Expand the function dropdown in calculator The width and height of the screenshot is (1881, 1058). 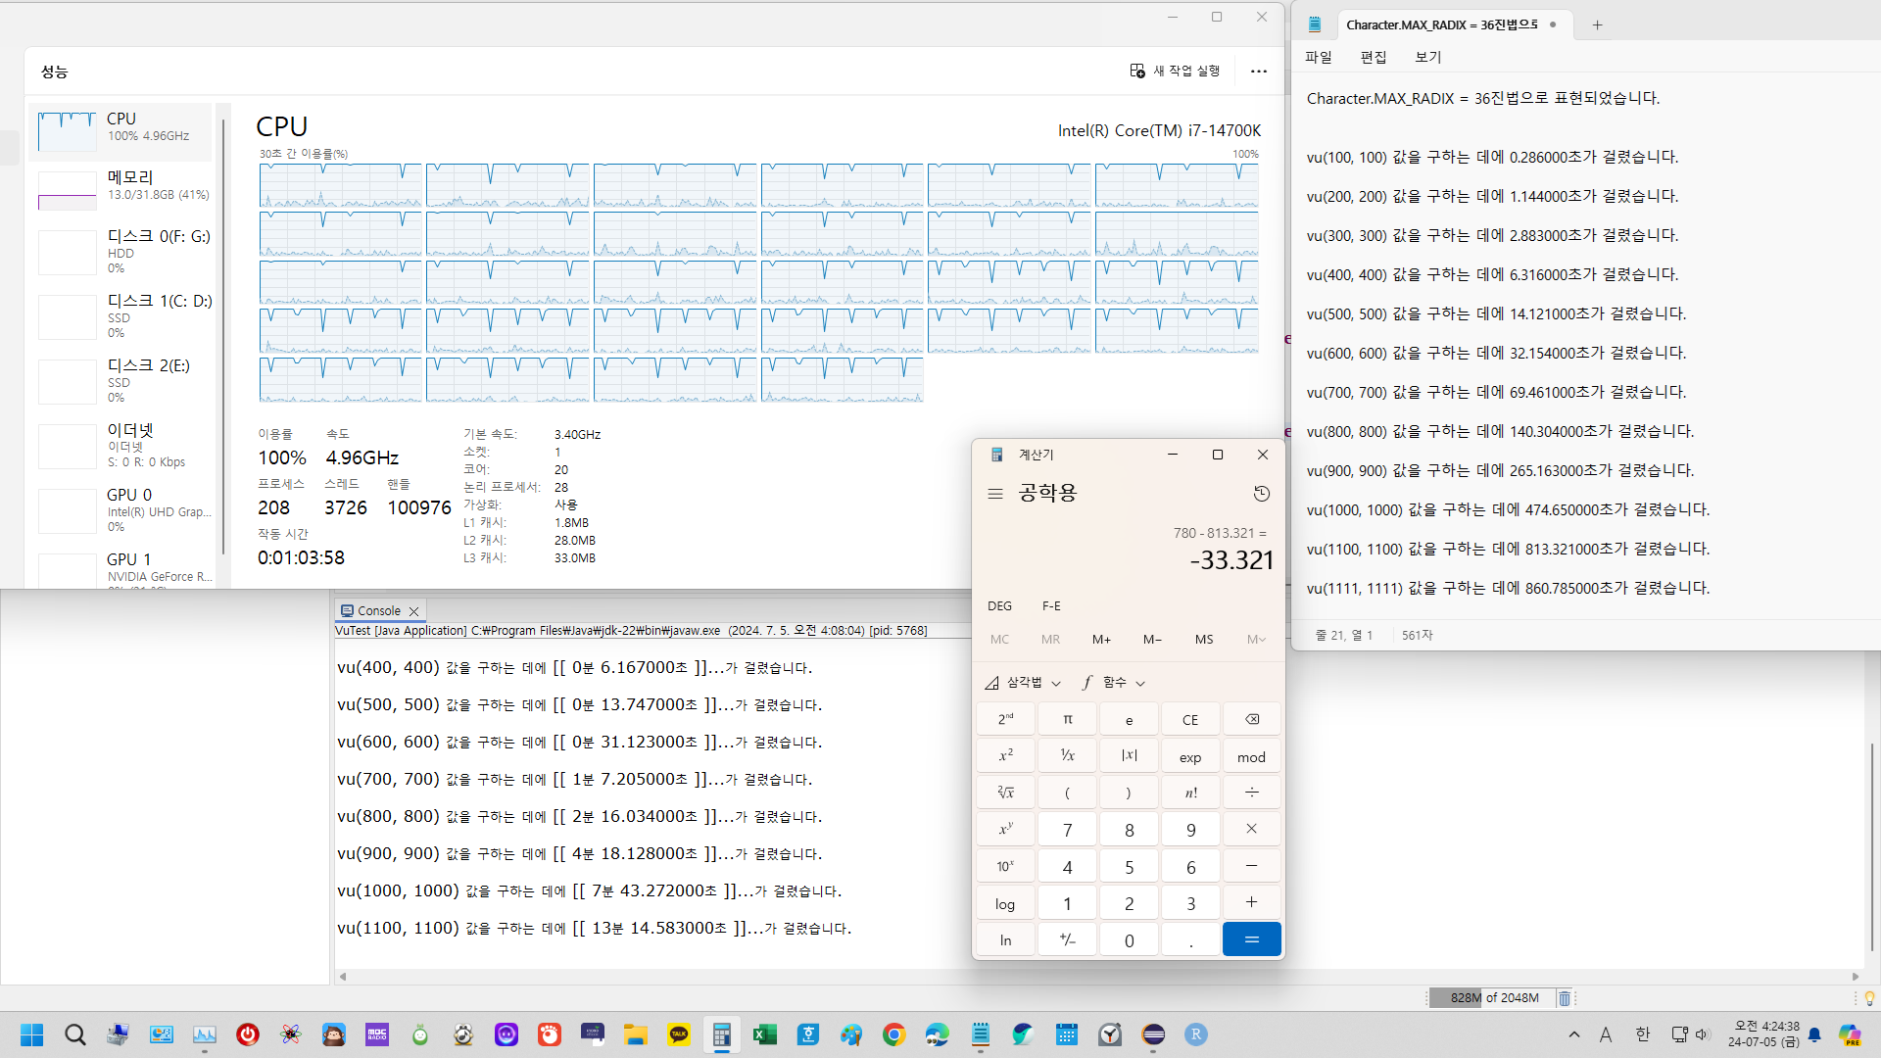pos(1114,682)
